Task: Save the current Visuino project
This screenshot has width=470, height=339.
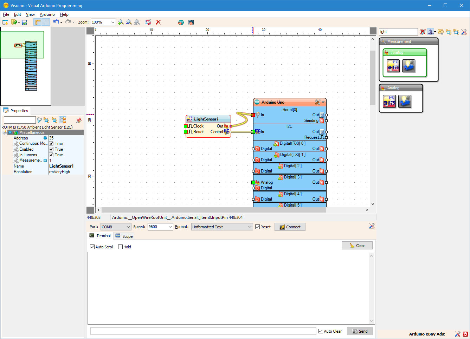Action: click(24, 22)
